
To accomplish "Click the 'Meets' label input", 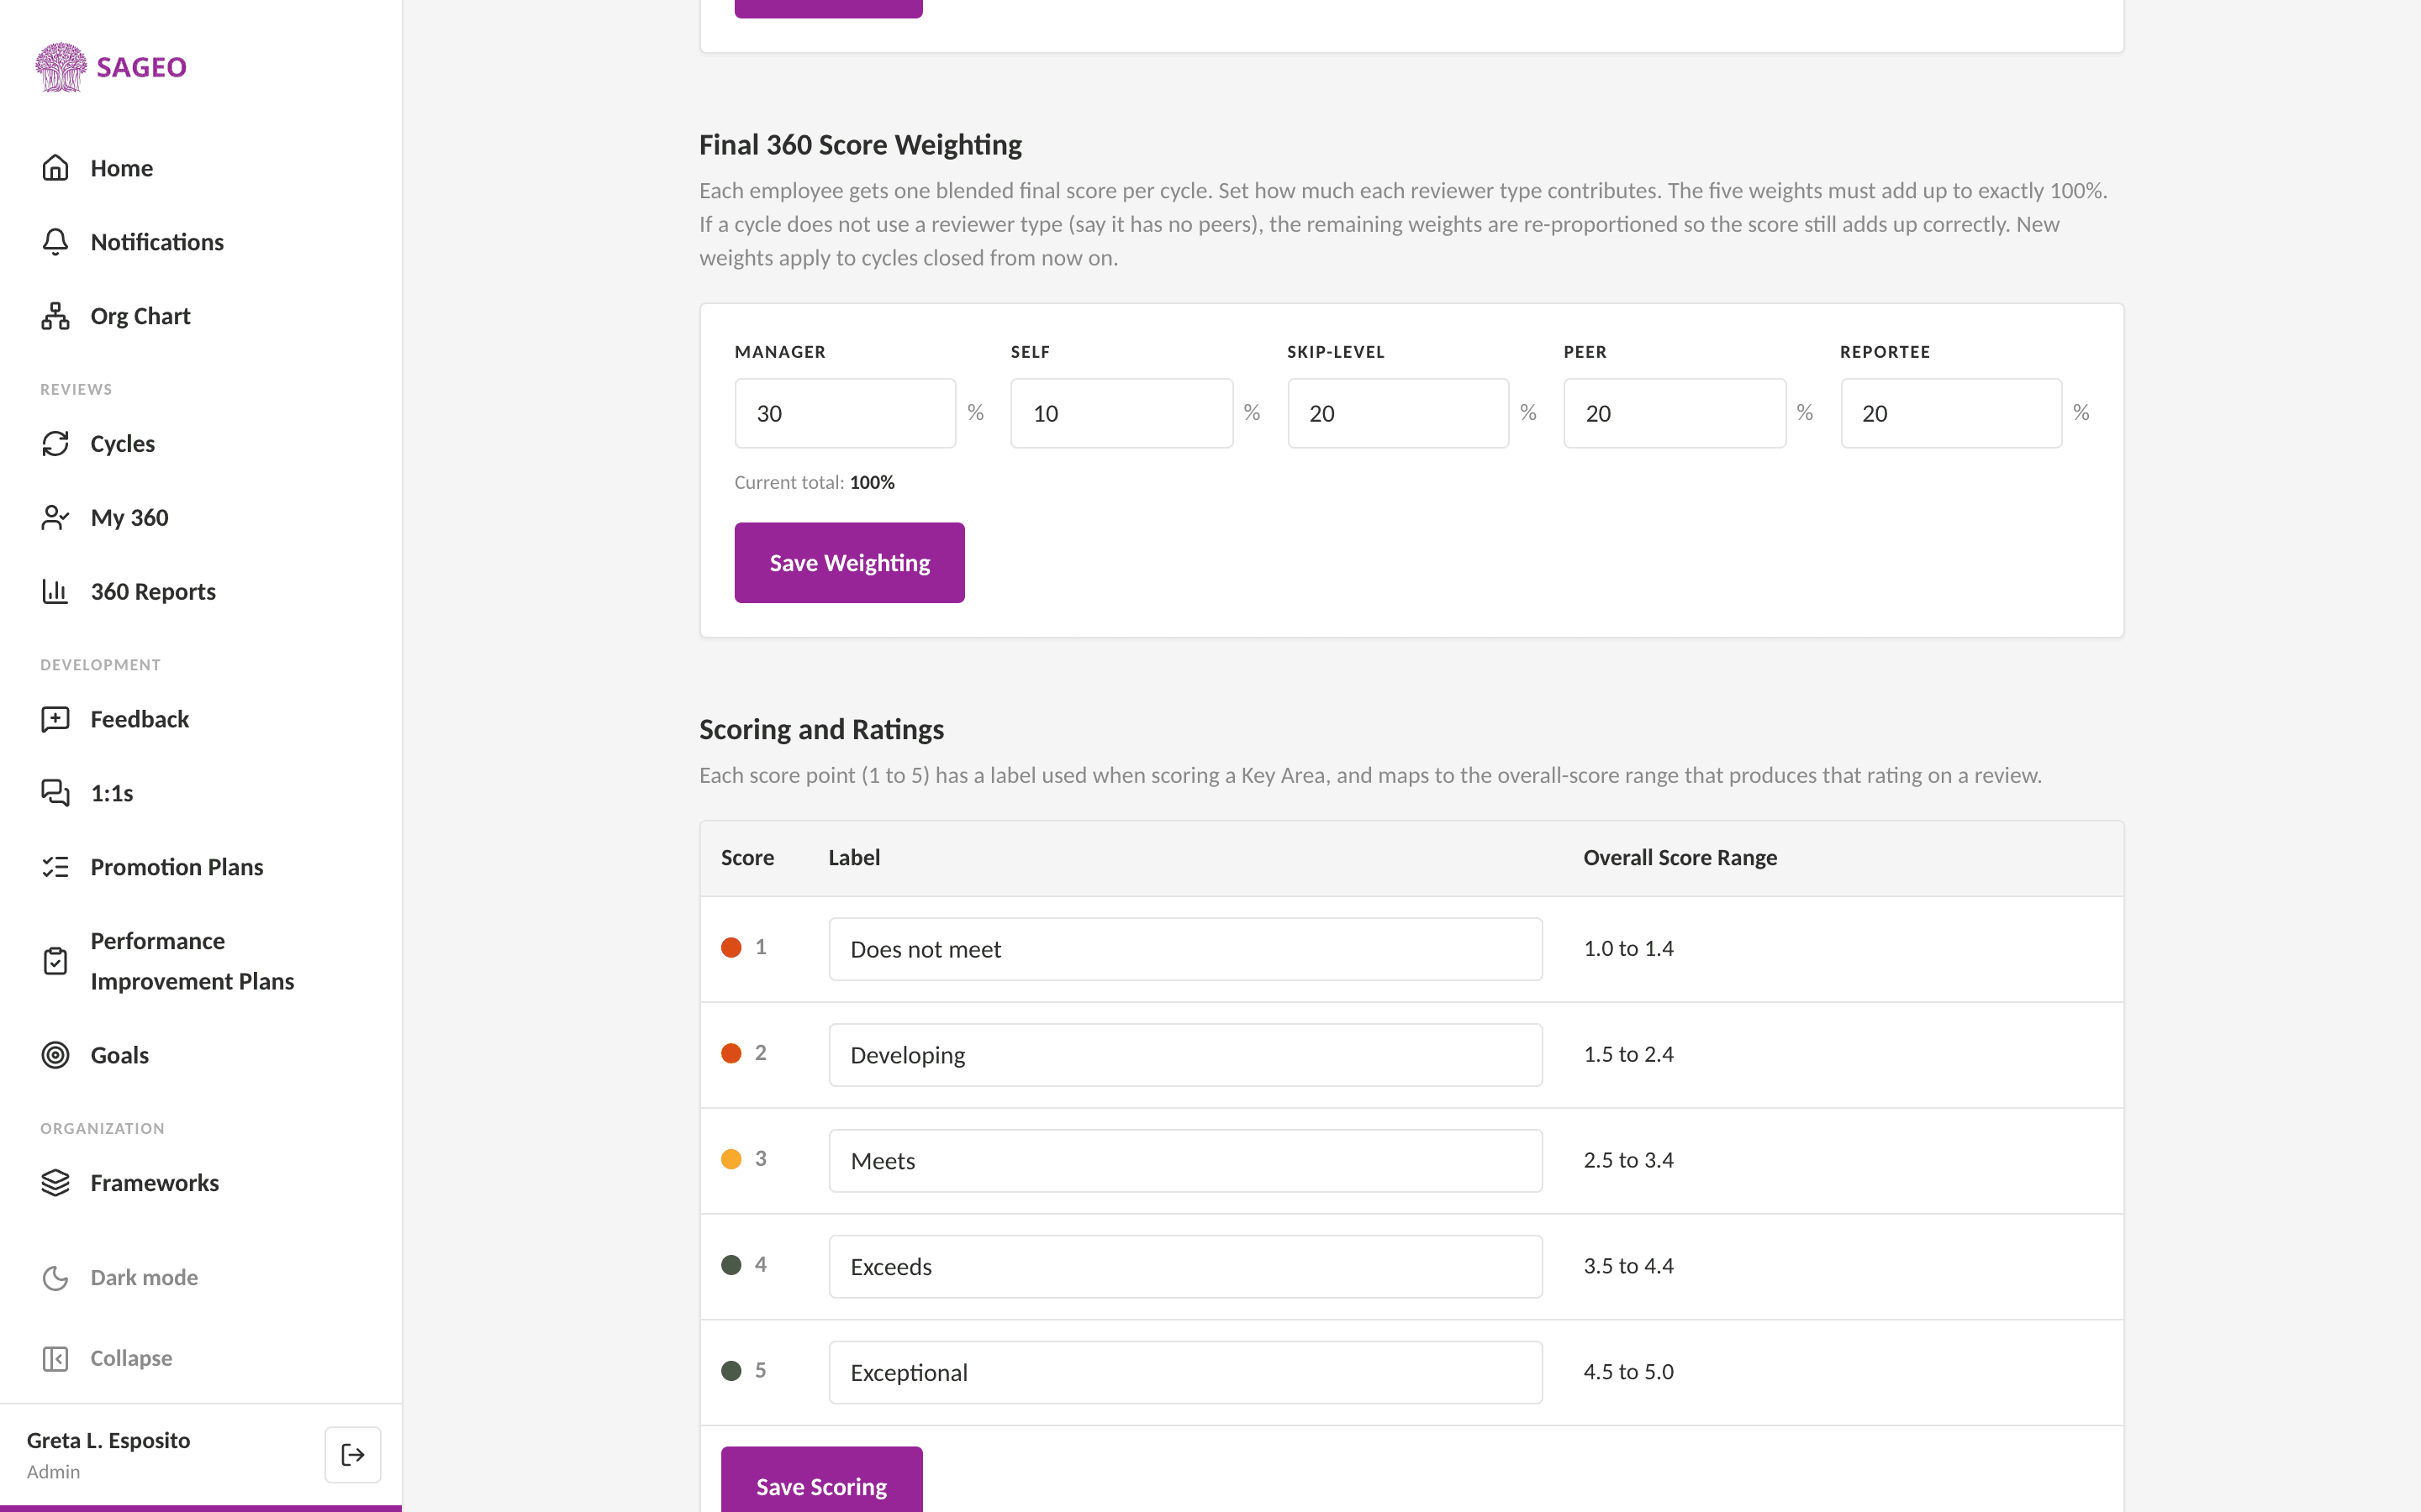I will (x=1185, y=1162).
